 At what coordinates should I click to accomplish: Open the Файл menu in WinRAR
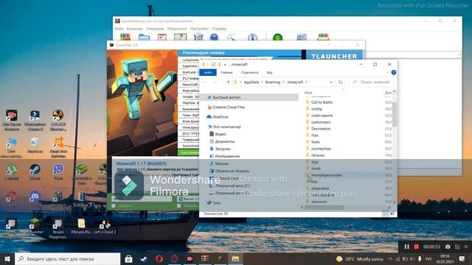[119, 29]
